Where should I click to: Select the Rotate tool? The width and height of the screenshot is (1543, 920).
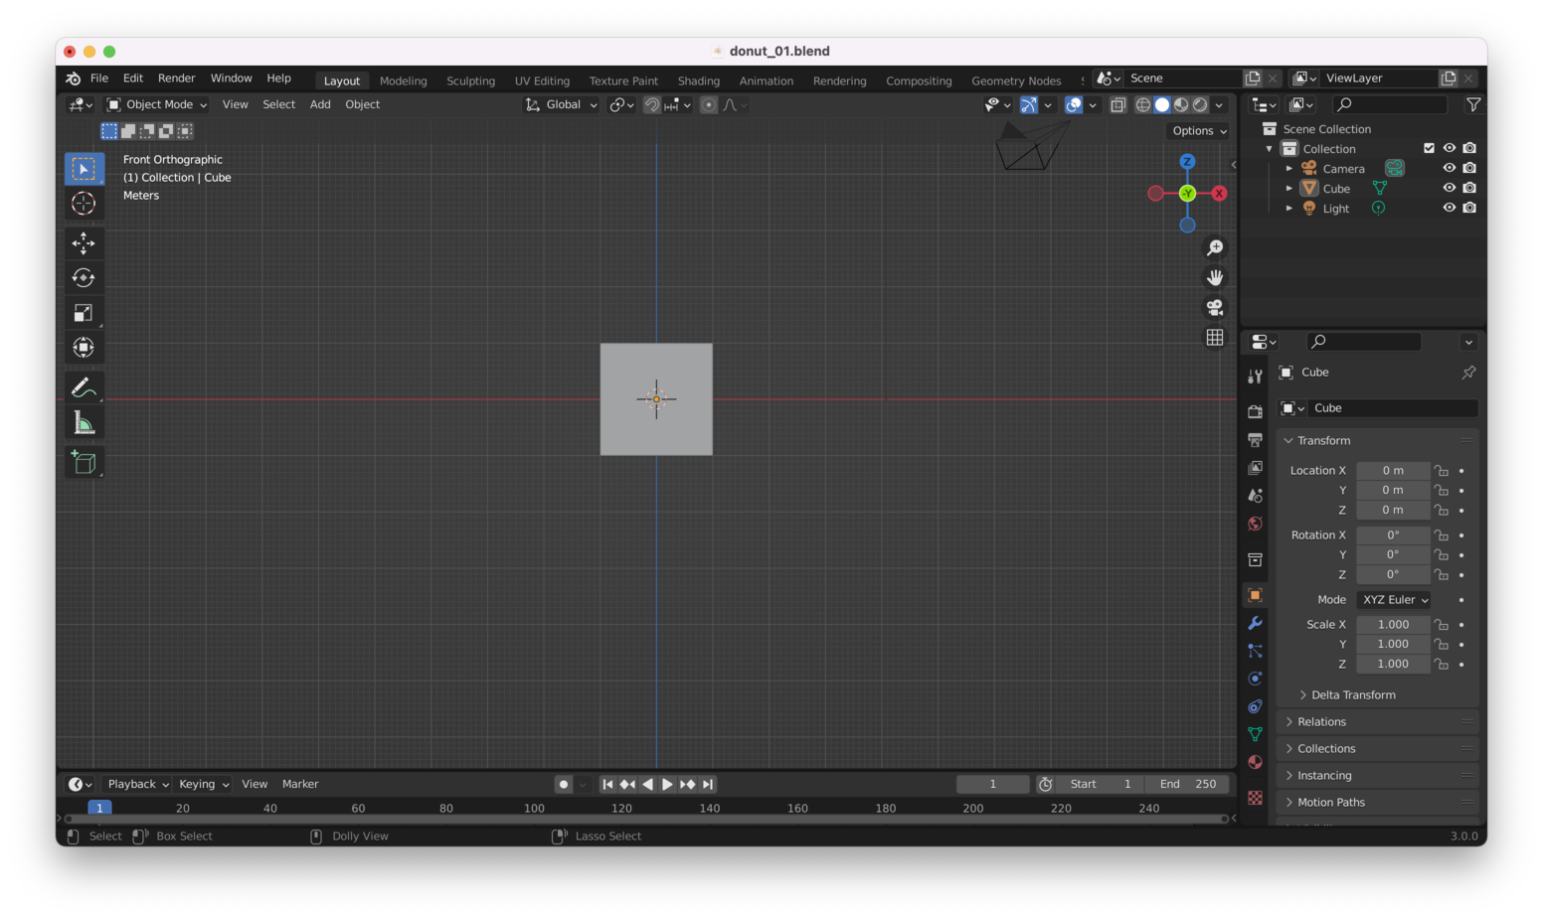pyautogui.click(x=84, y=278)
